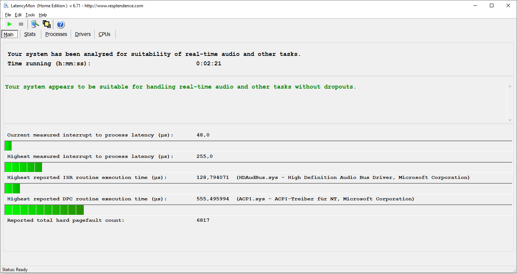Click the highest interrupt latency bar
The width and height of the screenshot is (517, 274).
[x=258, y=167]
